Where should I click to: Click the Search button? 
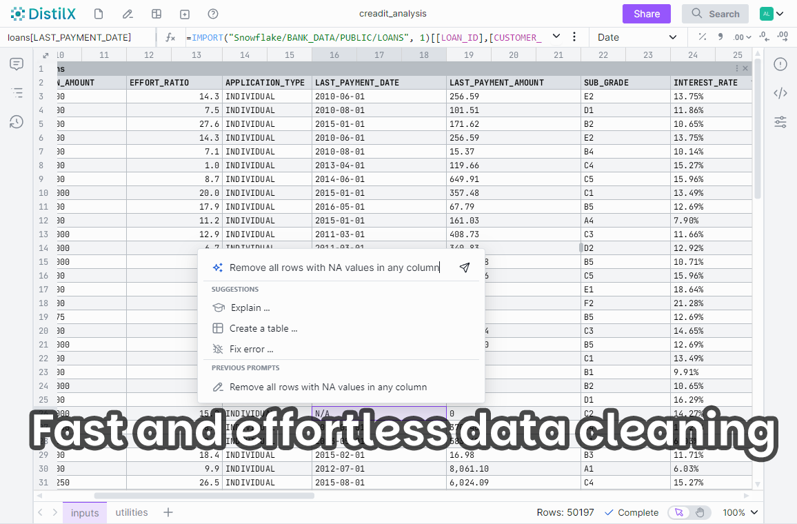(715, 14)
